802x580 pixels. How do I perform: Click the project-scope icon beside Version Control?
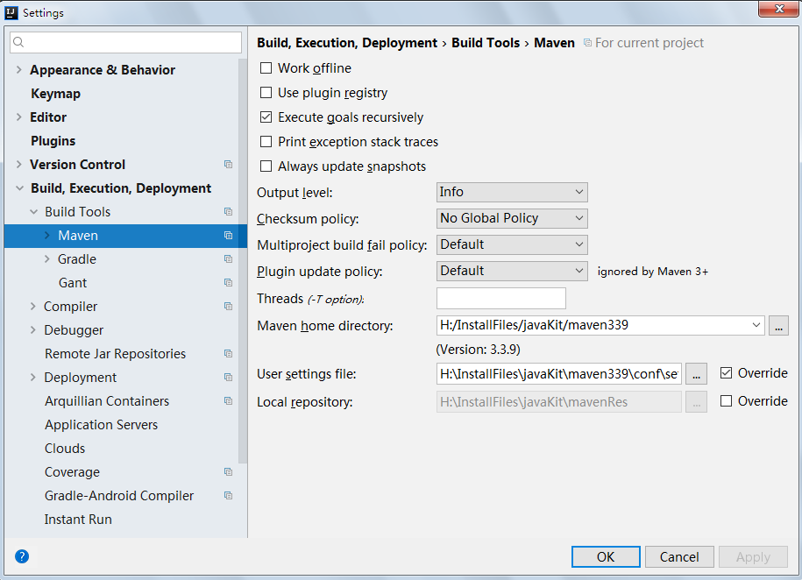click(x=228, y=165)
